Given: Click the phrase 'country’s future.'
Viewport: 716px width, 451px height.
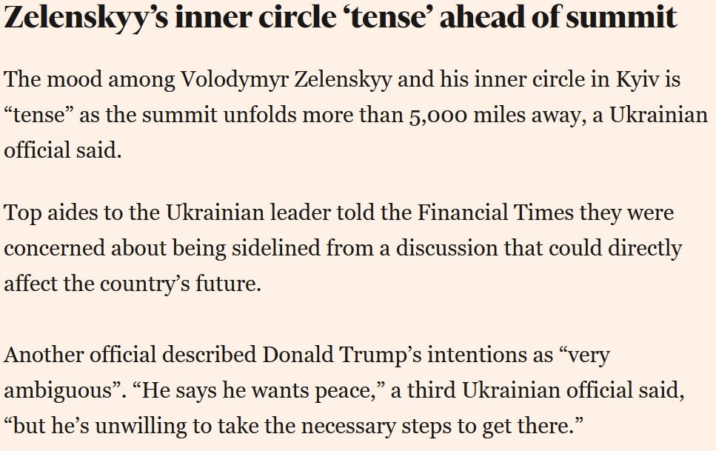Looking at the screenshot, I should point(180,284).
